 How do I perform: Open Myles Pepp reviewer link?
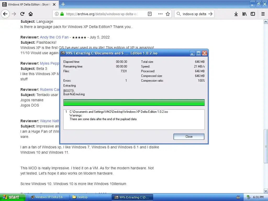click(x=49, y=63)
